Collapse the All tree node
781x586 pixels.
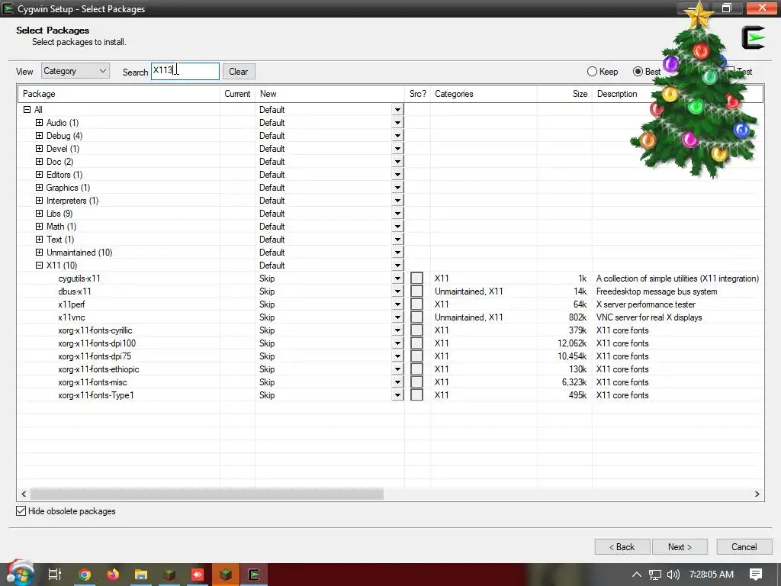[x=27, y=110]
